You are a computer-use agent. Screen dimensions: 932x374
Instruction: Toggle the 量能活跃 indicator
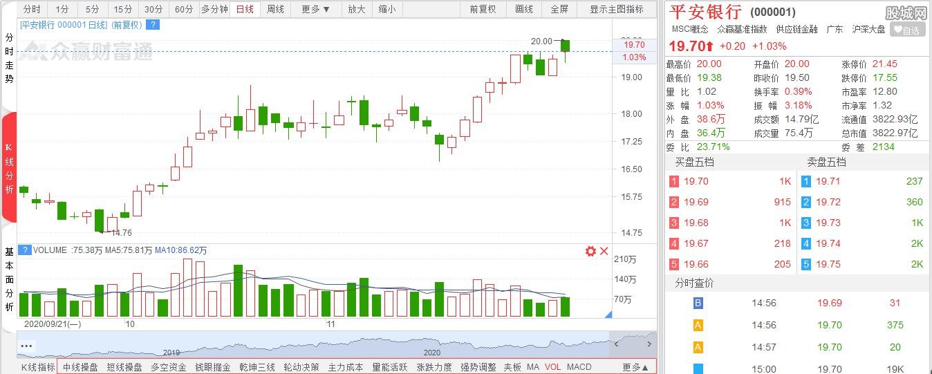coord(390,367)
